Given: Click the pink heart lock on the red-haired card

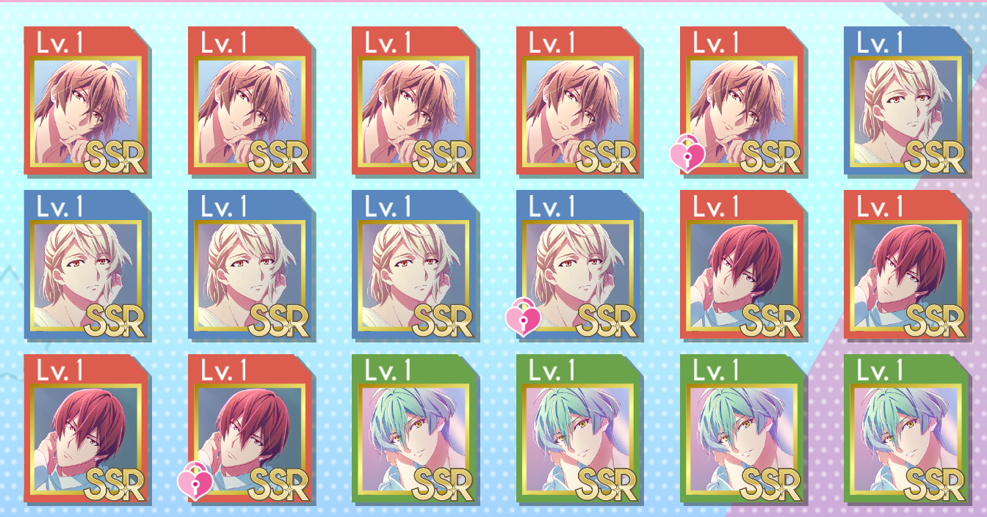Looking at the screenshot, I should coord(195,483).
